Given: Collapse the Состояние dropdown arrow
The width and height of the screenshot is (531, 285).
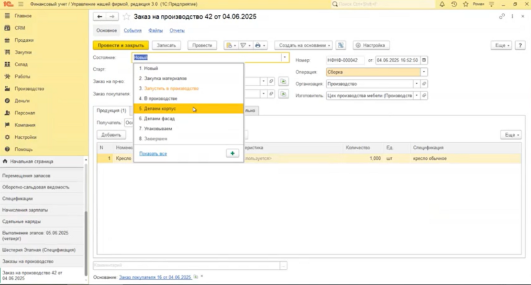Looking at the screenshot, I should [285, 57].
